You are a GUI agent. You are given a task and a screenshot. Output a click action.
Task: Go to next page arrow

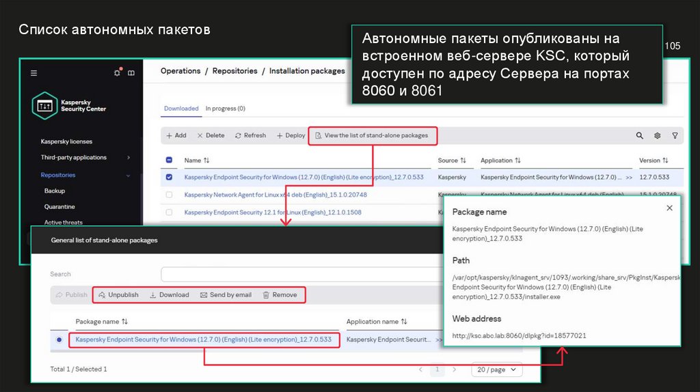[455, 369]
